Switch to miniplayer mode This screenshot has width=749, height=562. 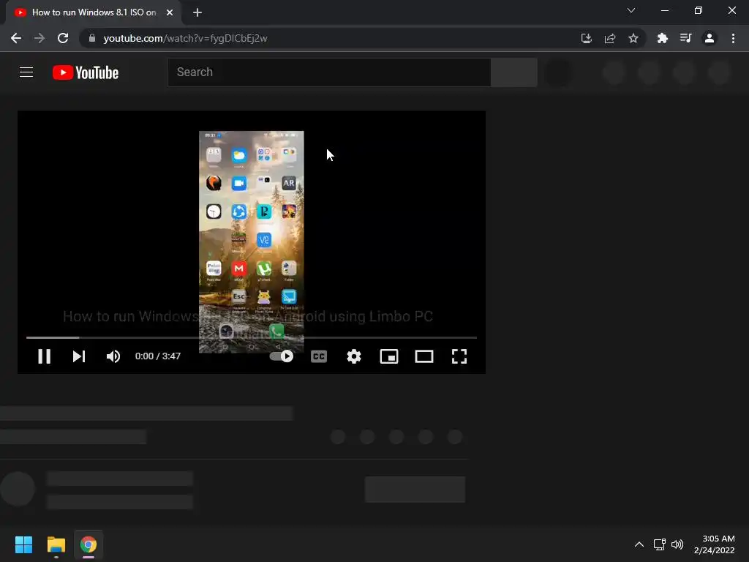[389, 356]
